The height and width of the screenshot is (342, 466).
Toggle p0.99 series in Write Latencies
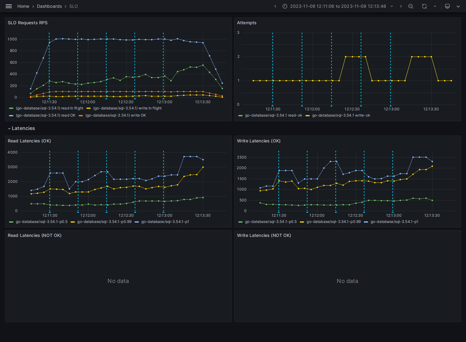tap(334, 222)
